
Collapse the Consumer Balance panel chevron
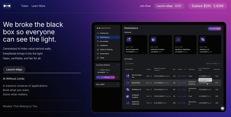pos(118,65)
